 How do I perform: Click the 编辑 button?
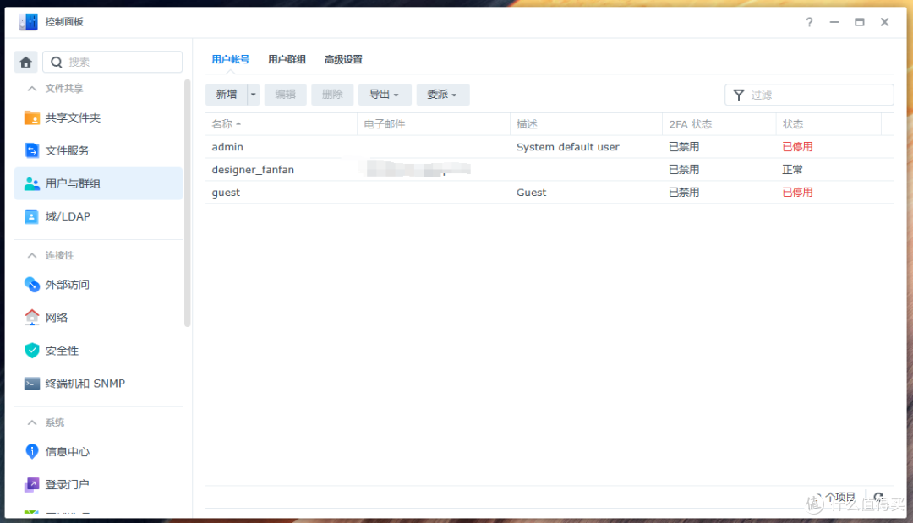click(286, 95)
